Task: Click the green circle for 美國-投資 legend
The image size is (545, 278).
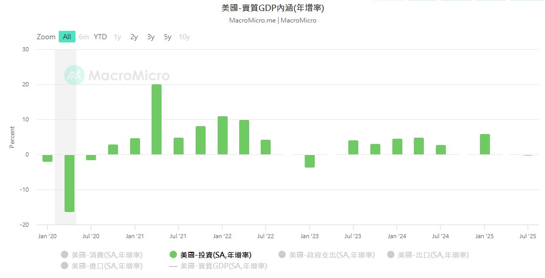Action: click(173, 255)
